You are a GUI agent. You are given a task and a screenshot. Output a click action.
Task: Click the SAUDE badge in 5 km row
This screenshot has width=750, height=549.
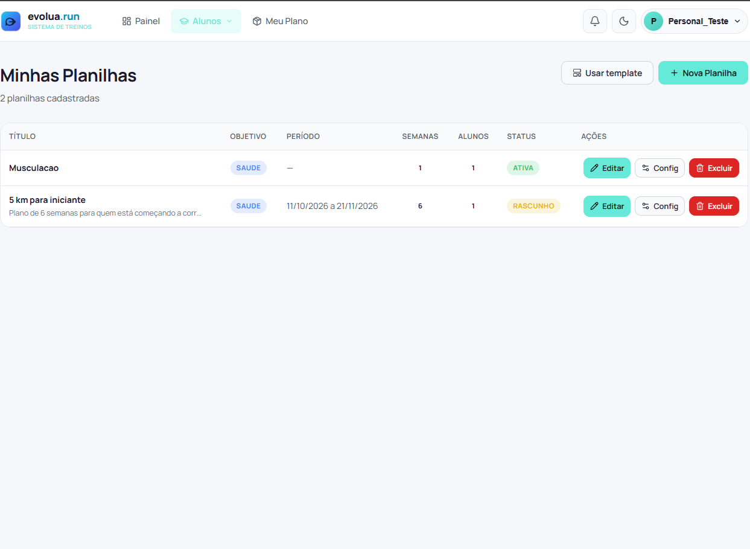pyautogui.click(x=248, y=206)
